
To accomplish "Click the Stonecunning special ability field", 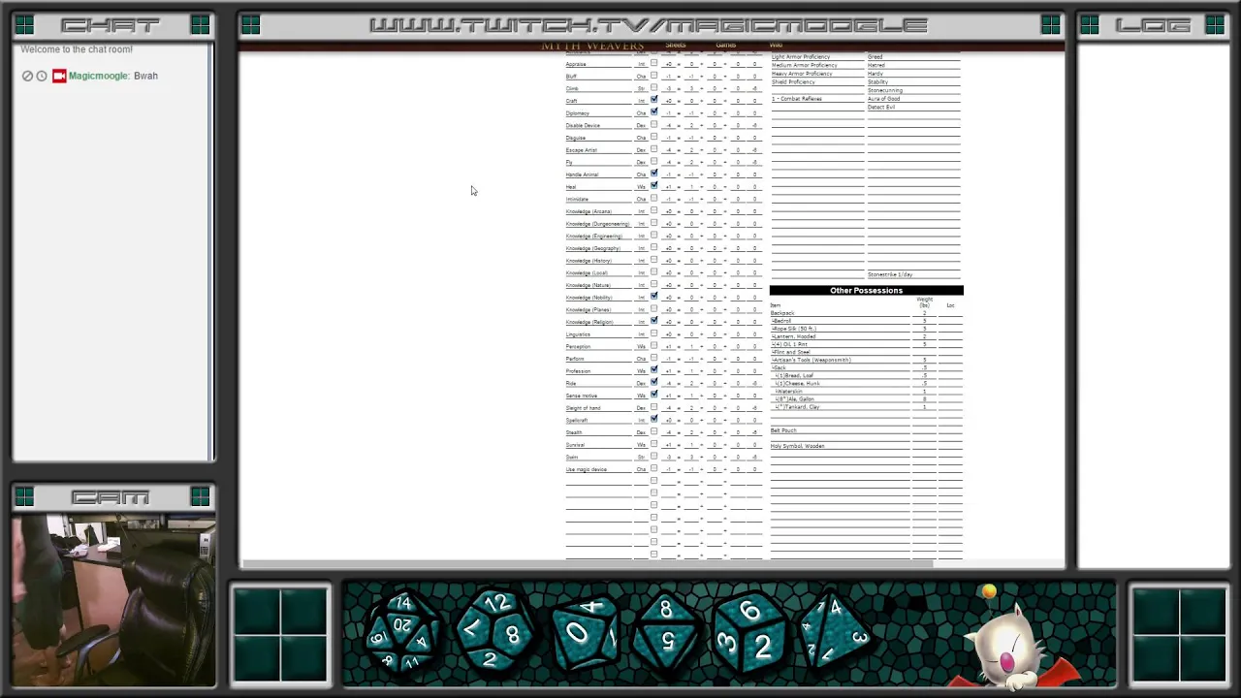I will click(x=913, y=90).
